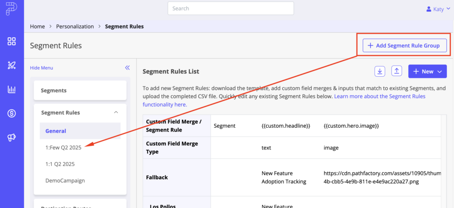Screen dimensions: 454x208
Task: Click Fallback 'New Feature Adoption Tracking' cell
Action: [x=284, y=177]
